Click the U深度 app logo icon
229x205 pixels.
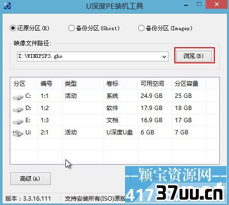[7, 6]
